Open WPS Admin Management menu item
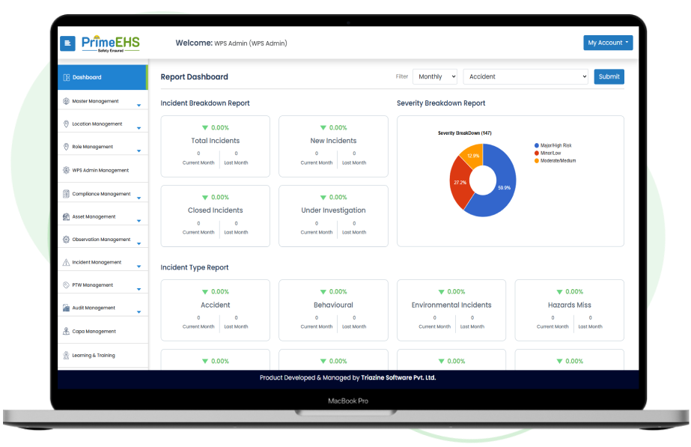 [x=100, y=171]
